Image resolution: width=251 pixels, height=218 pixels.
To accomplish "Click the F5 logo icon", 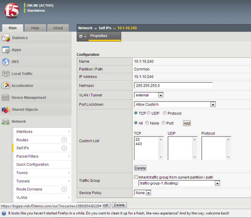I will click(12, 10).
